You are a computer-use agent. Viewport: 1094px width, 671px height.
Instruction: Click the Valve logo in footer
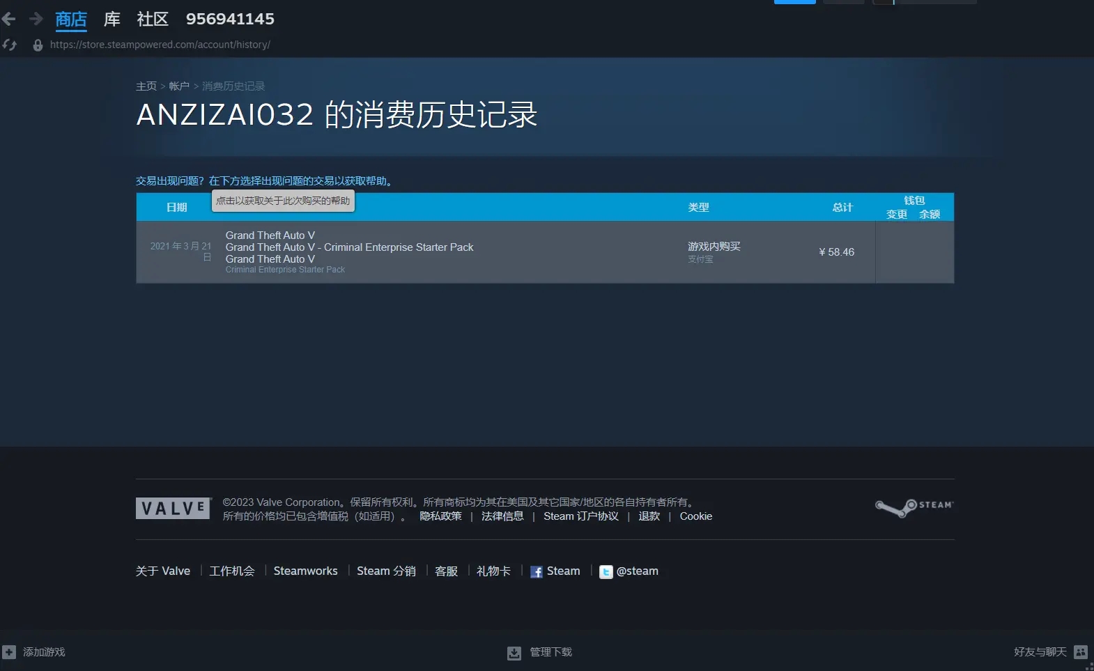pos(173,509)
